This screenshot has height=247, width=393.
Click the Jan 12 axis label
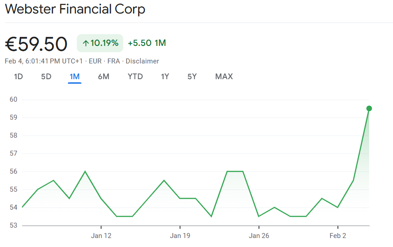101,235
